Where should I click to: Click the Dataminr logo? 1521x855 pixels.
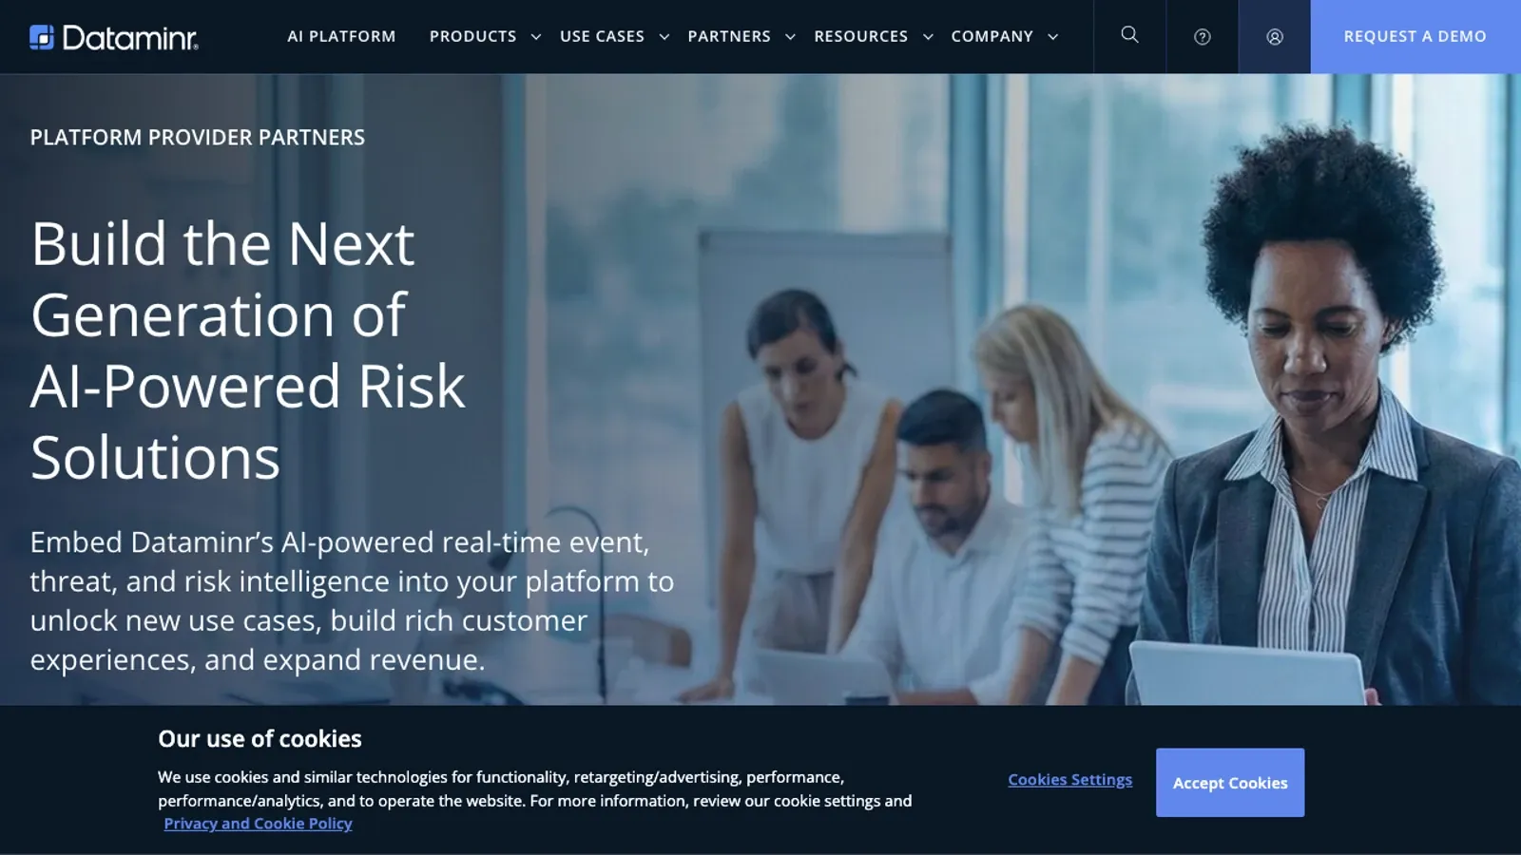click(114, 37)
